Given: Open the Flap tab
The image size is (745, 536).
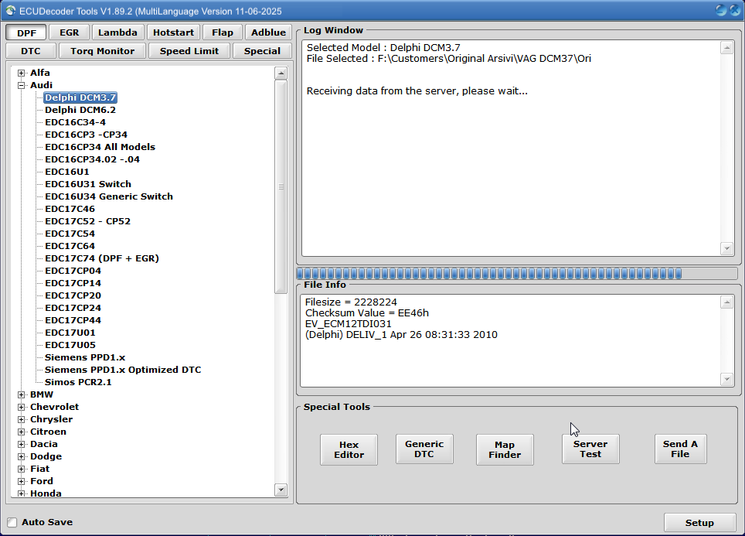Looking at the screenshot, I should [x=222, y=32].
